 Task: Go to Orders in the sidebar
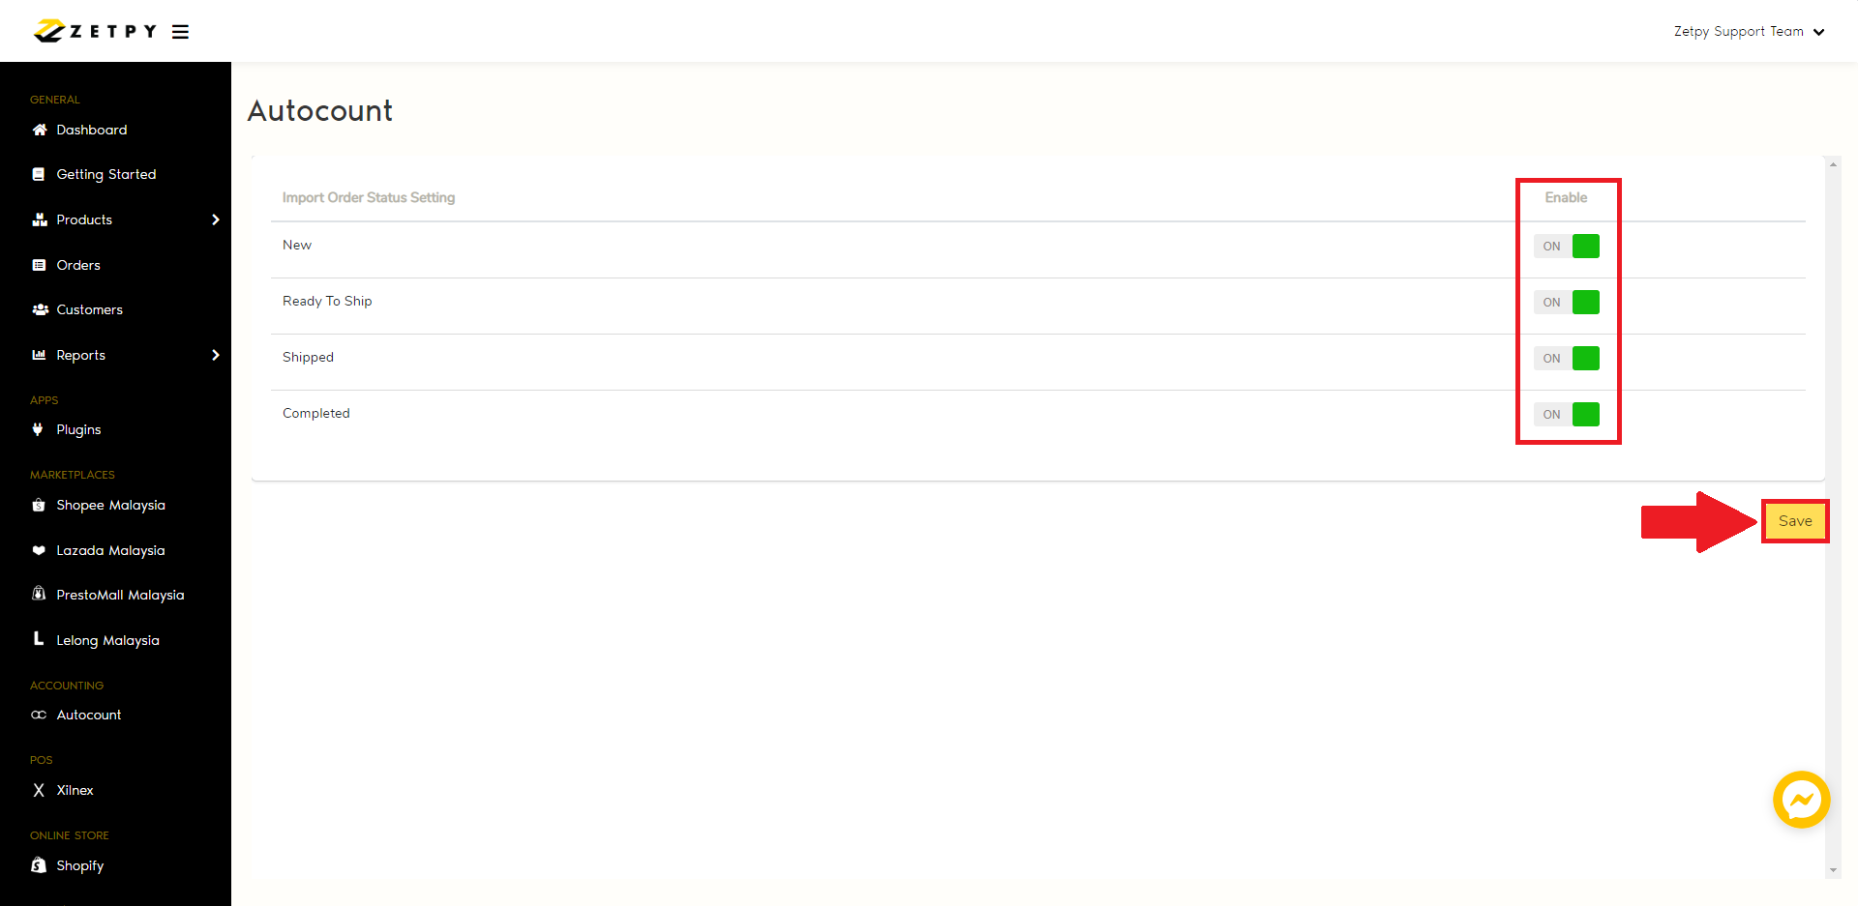coord(78,265)
